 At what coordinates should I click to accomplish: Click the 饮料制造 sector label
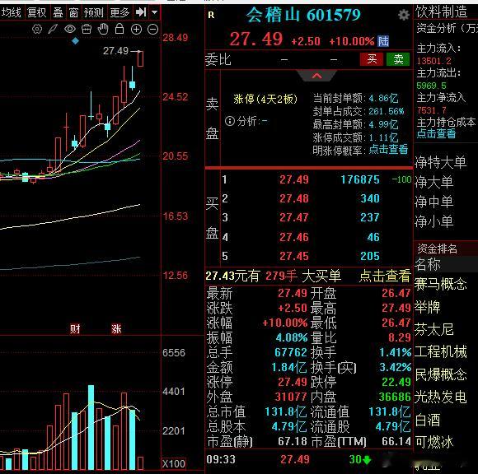[442, 12]
